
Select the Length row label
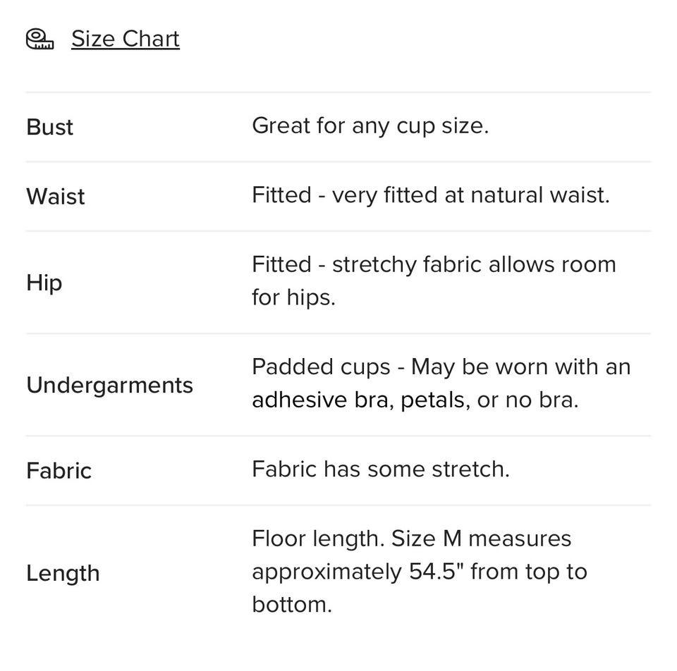point(63,573)
